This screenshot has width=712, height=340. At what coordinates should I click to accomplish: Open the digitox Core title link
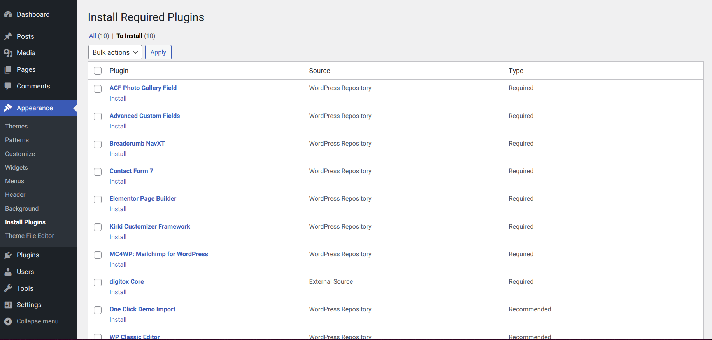point(126,281)
